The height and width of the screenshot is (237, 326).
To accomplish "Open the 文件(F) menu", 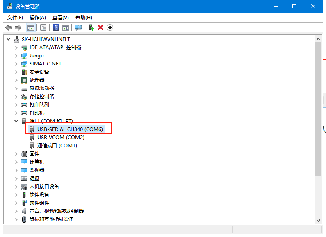I will pyautogui.click(x=15, y=18).
